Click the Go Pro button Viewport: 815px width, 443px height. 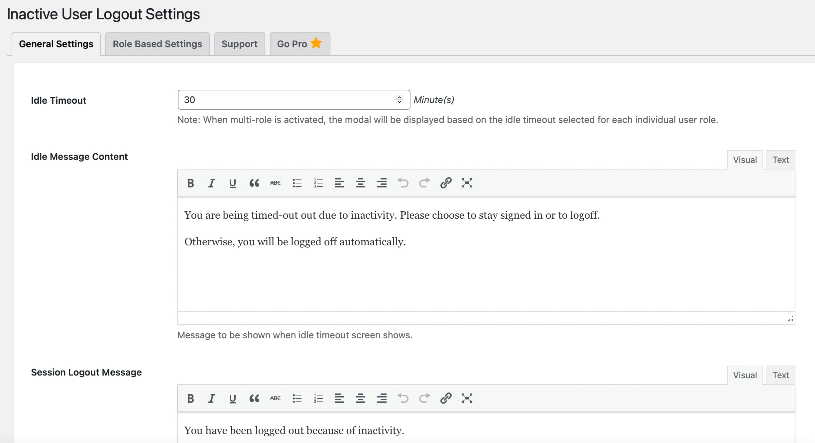point(299,44)
